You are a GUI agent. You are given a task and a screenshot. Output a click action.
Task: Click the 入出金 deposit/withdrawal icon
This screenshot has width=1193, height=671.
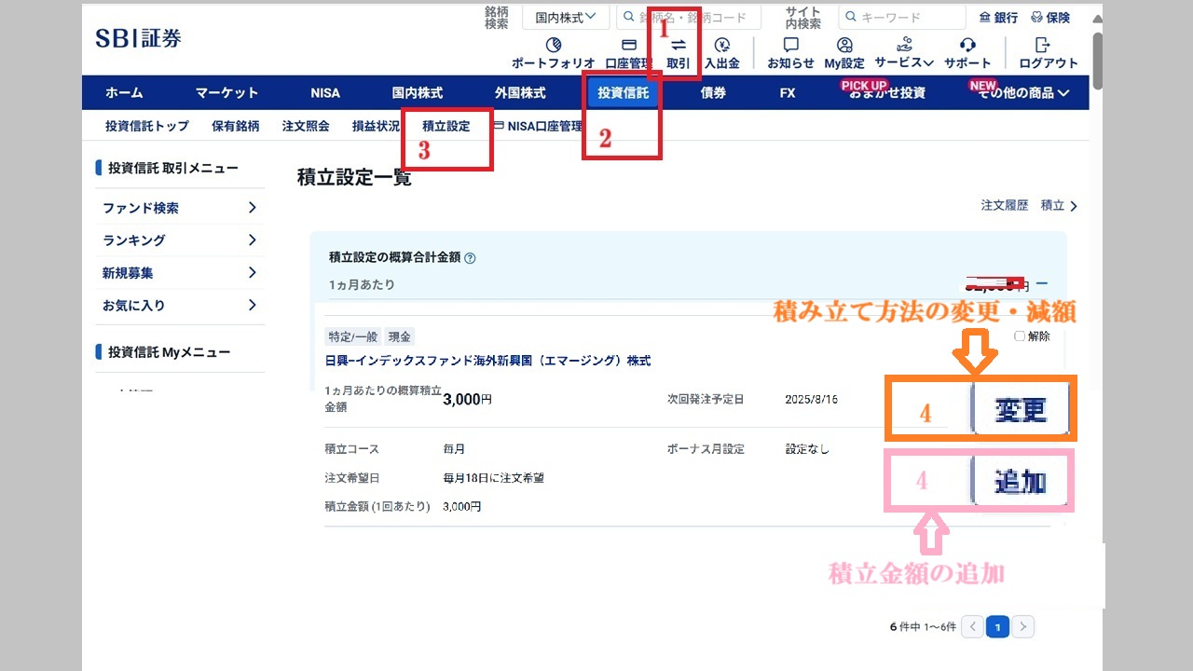point(721,47)
